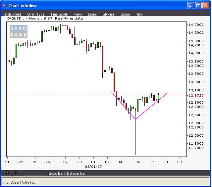212x187 pixels.
Task: Click the pin icon in bottom status bar
Action: click(x=7, y=173)
